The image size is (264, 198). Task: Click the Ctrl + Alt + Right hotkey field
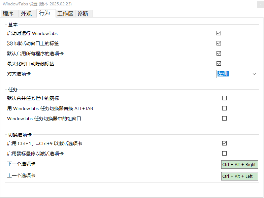point(240,164)
